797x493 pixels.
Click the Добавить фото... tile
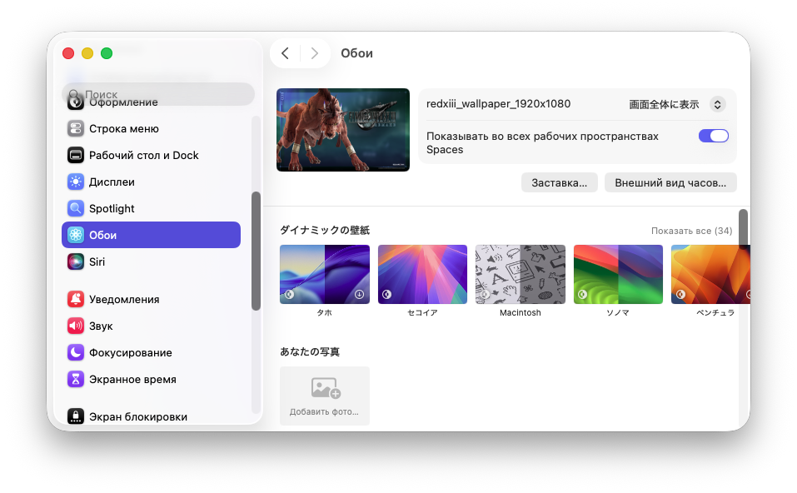tap(325, 396)
